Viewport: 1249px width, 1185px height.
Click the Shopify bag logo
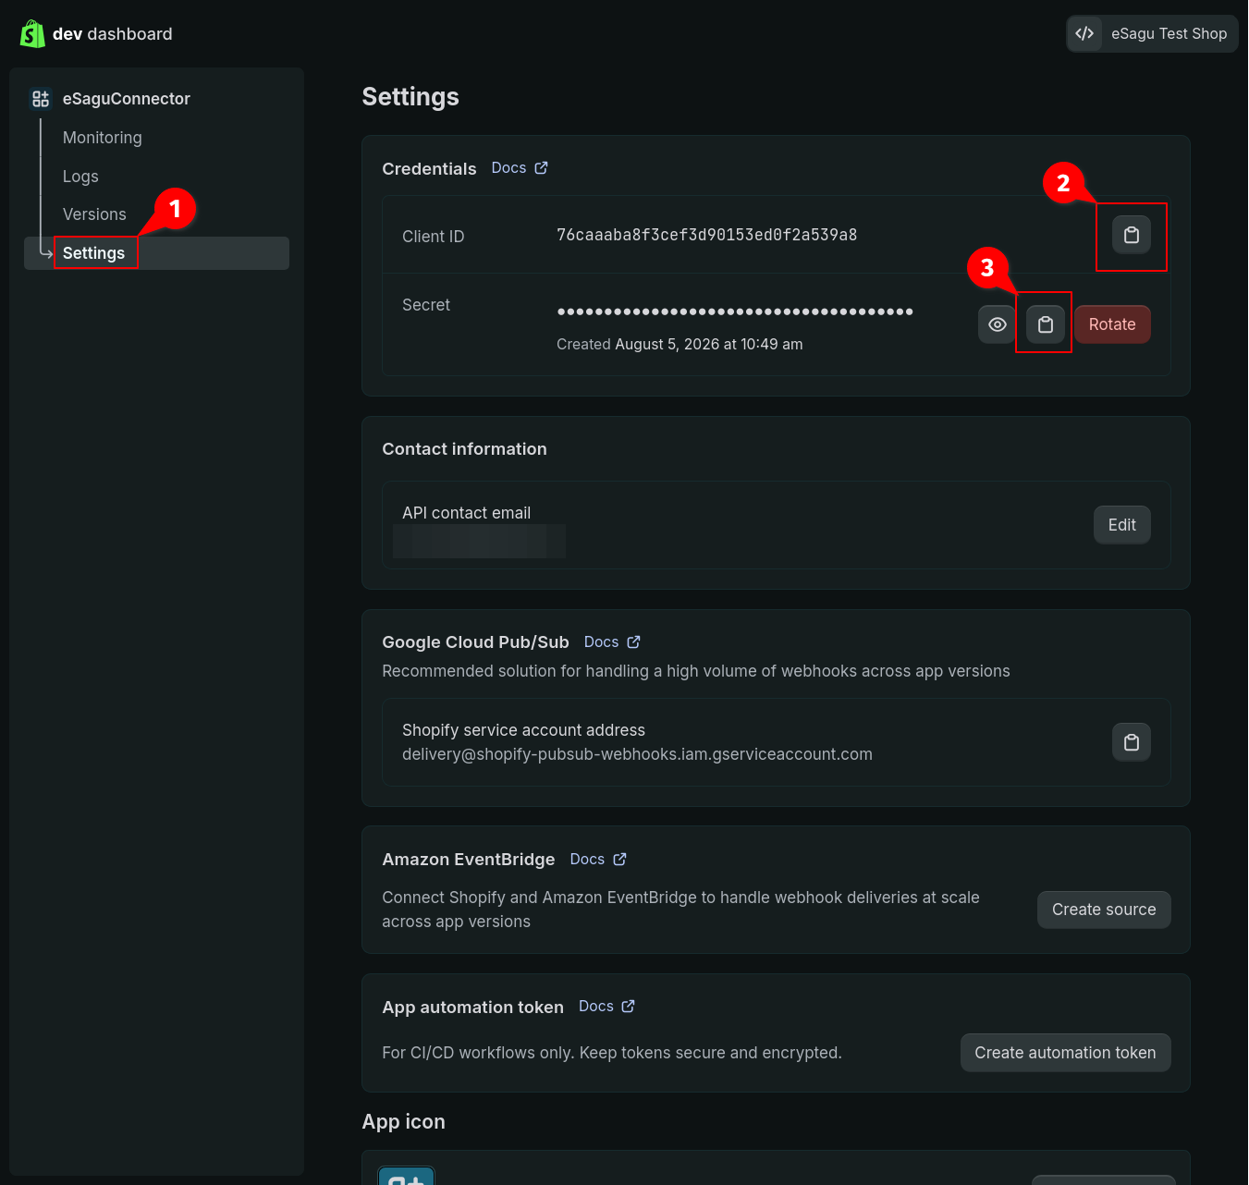(x=32, y=34)
